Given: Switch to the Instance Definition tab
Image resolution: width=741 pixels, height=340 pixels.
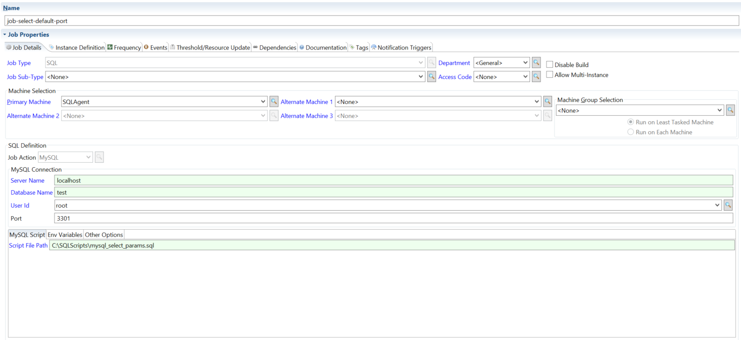Looking at the screenshot, I should point(76,47).
